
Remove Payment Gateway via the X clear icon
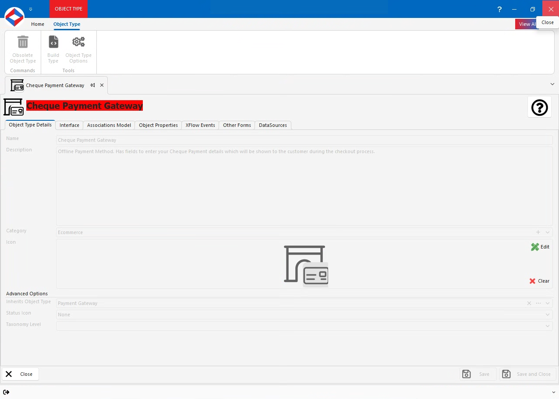[529, 303]
